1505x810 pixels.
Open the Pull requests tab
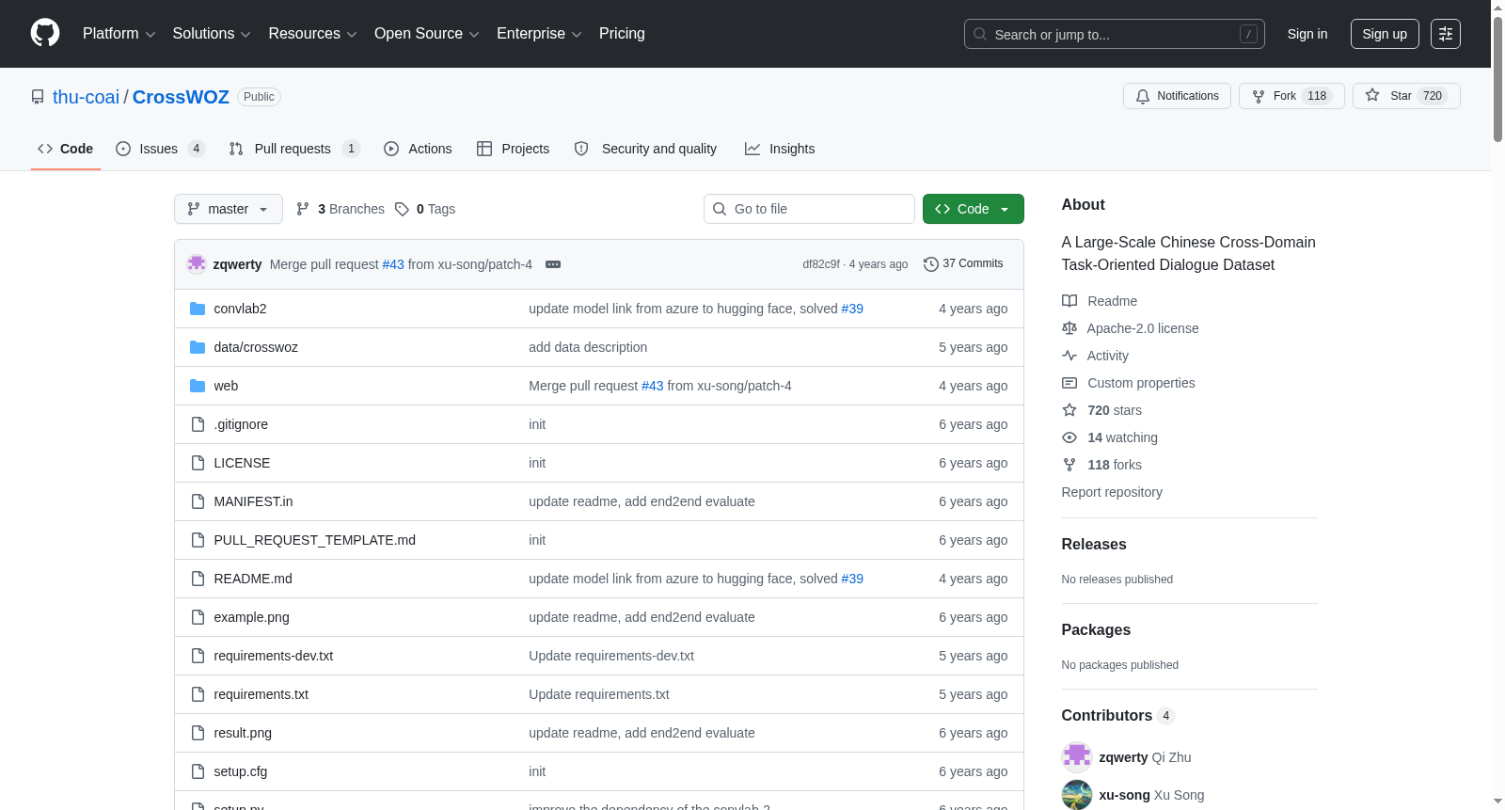(294, 149)
